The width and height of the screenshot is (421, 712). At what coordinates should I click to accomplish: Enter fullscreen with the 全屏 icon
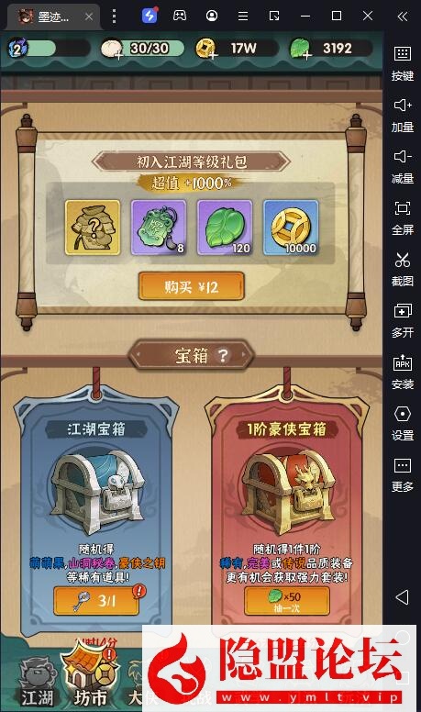(403, 218)
